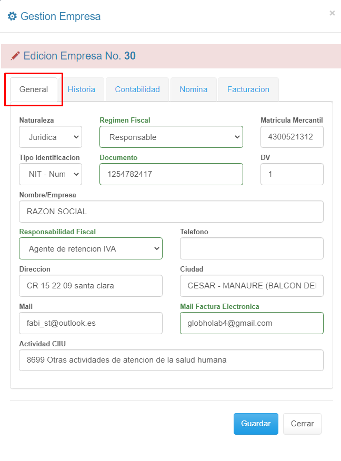
Task: Expand the Regimen Fiscal dropdown
Action: click(171, 137)
